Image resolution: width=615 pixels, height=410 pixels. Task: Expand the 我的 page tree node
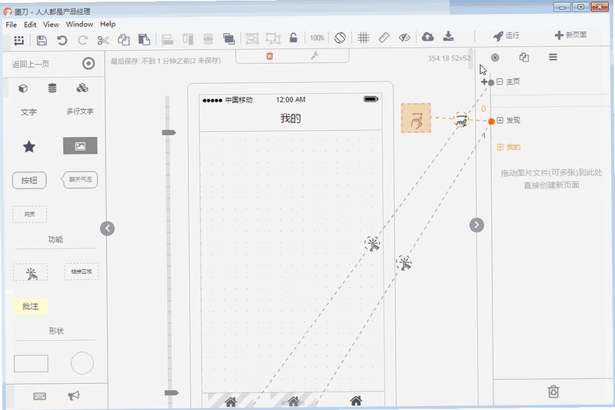click(x=500, y=147)
